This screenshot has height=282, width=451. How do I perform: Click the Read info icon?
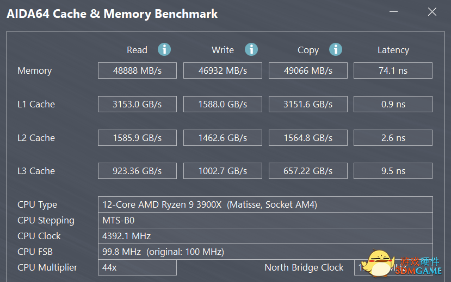(164, 49)
